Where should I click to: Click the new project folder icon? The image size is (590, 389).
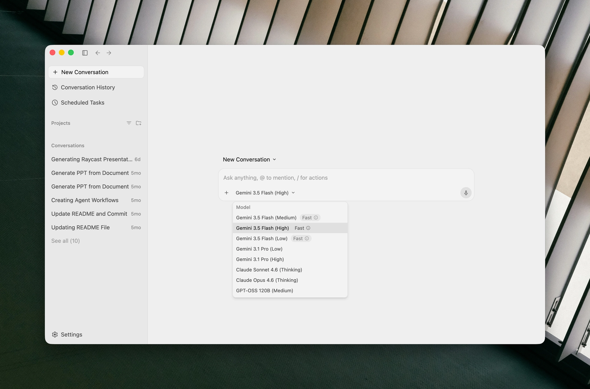139,123
